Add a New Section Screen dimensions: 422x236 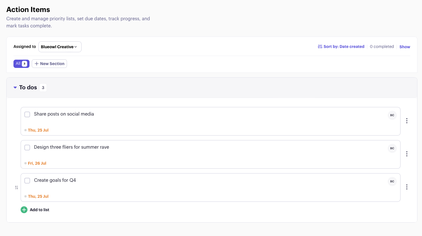point(49,64)
